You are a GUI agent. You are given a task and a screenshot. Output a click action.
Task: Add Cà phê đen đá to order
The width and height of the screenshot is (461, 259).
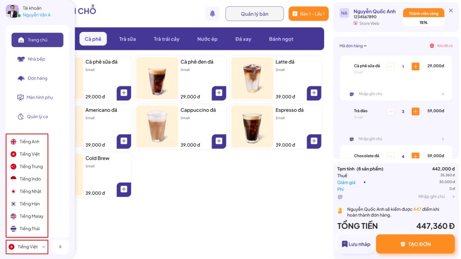[x=219, y=93]
